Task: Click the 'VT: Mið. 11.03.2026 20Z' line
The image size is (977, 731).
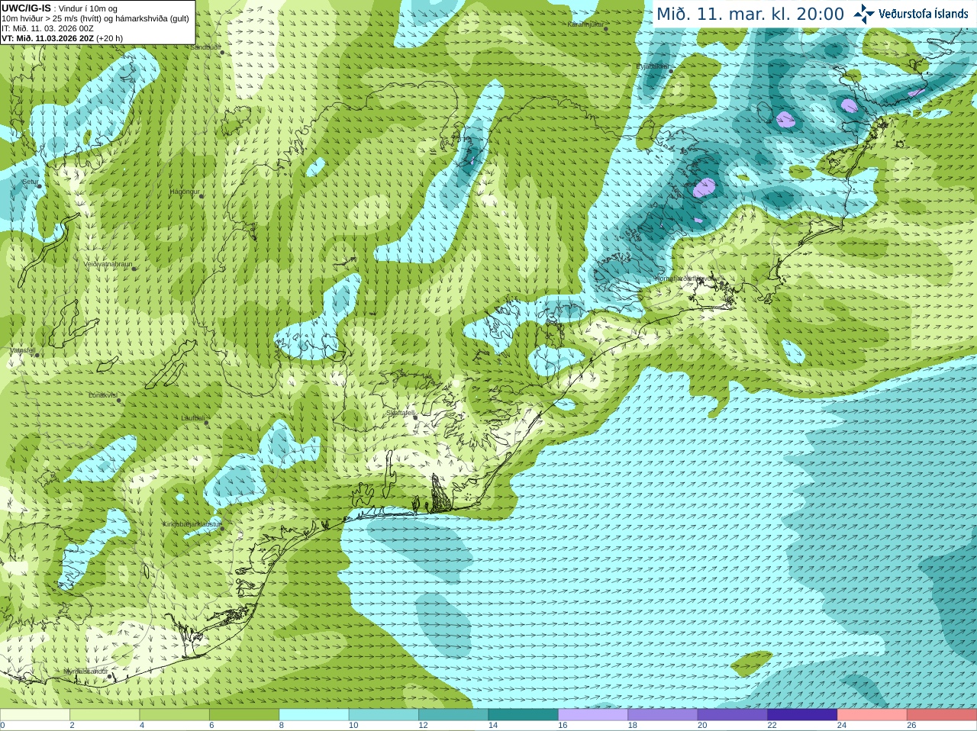Action: 62,38
